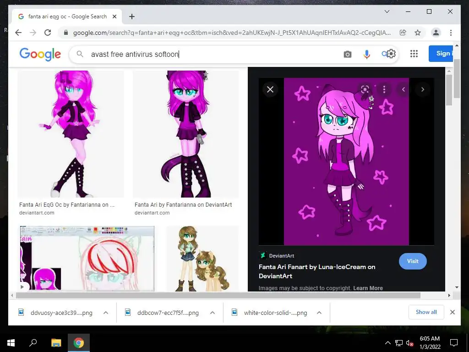View site info via the padlock icon
The width and height of the screenshot is (469, 352).
tap(66, 33)
